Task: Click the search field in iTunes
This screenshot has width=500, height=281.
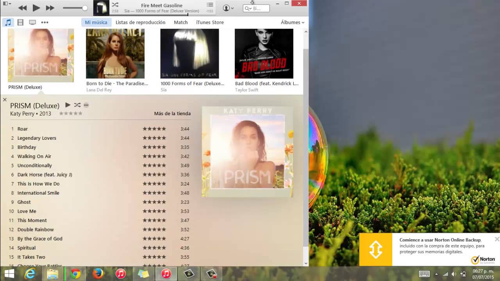Action: [256, 8]
